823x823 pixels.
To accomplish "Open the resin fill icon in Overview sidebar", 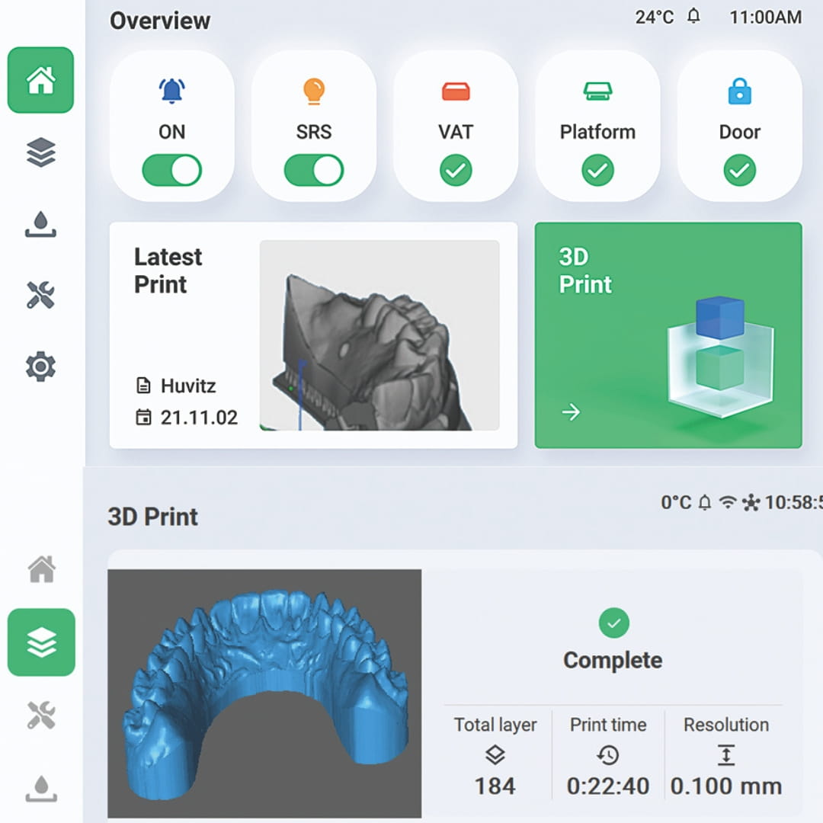I will (x=40, y=224).
